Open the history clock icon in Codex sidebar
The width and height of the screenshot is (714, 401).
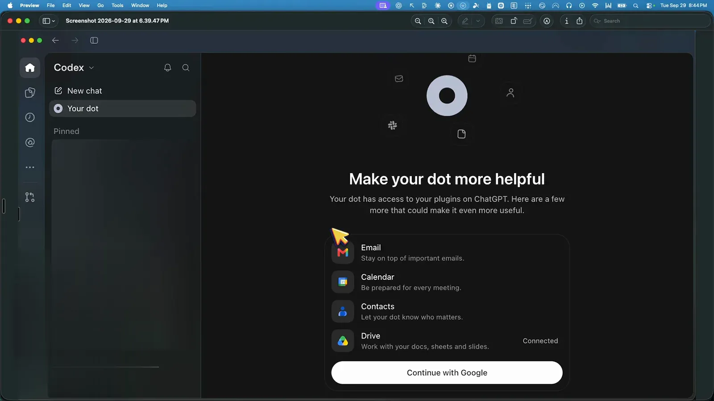[30, 118]
